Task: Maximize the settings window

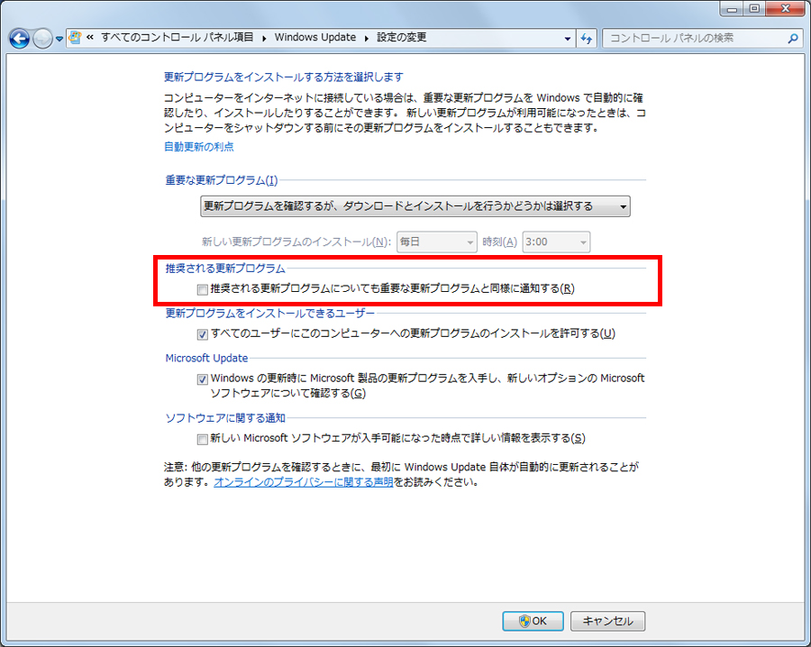Action: pyautogui.click(x=754, y=9)
